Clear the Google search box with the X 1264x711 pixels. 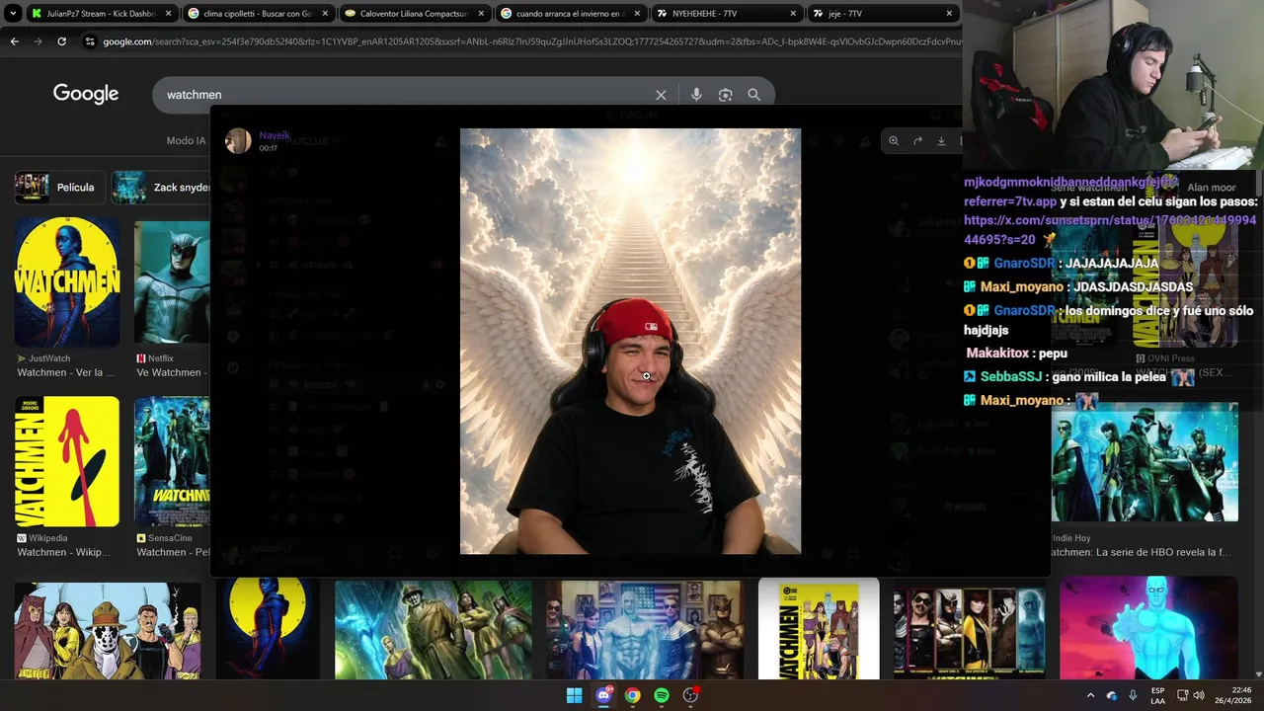pyautogui.click(x=661, y=95)
